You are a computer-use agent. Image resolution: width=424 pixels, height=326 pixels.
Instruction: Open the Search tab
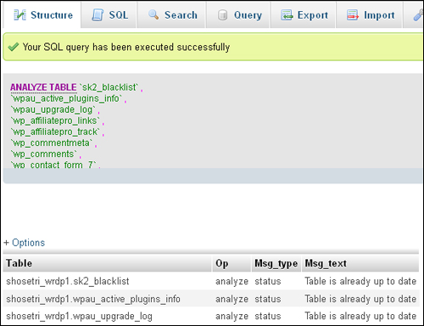pyautogui.click(x=172, y=14)
